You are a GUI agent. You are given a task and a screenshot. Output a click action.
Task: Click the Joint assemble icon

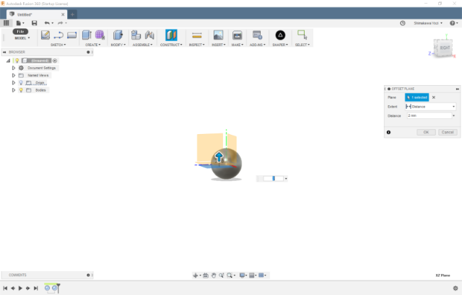[x=149, y=35]
